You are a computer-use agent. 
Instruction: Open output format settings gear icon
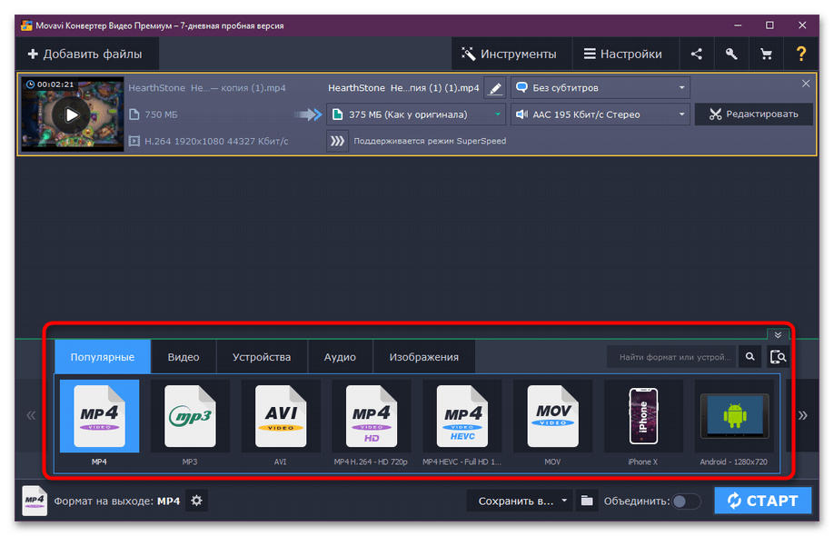click(197, 501)
